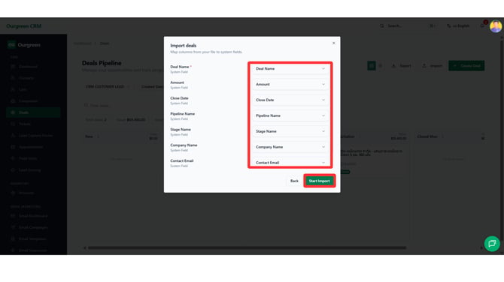
Task: Open the Close Date mapping dropdown
Action: click(x=290, y=100)
